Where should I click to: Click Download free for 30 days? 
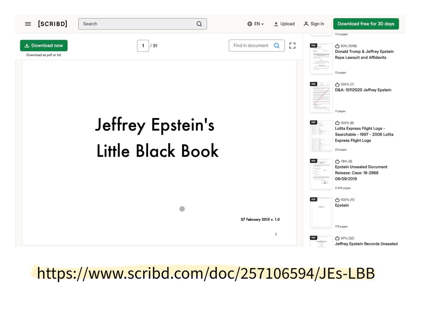[x=366, y=24]
